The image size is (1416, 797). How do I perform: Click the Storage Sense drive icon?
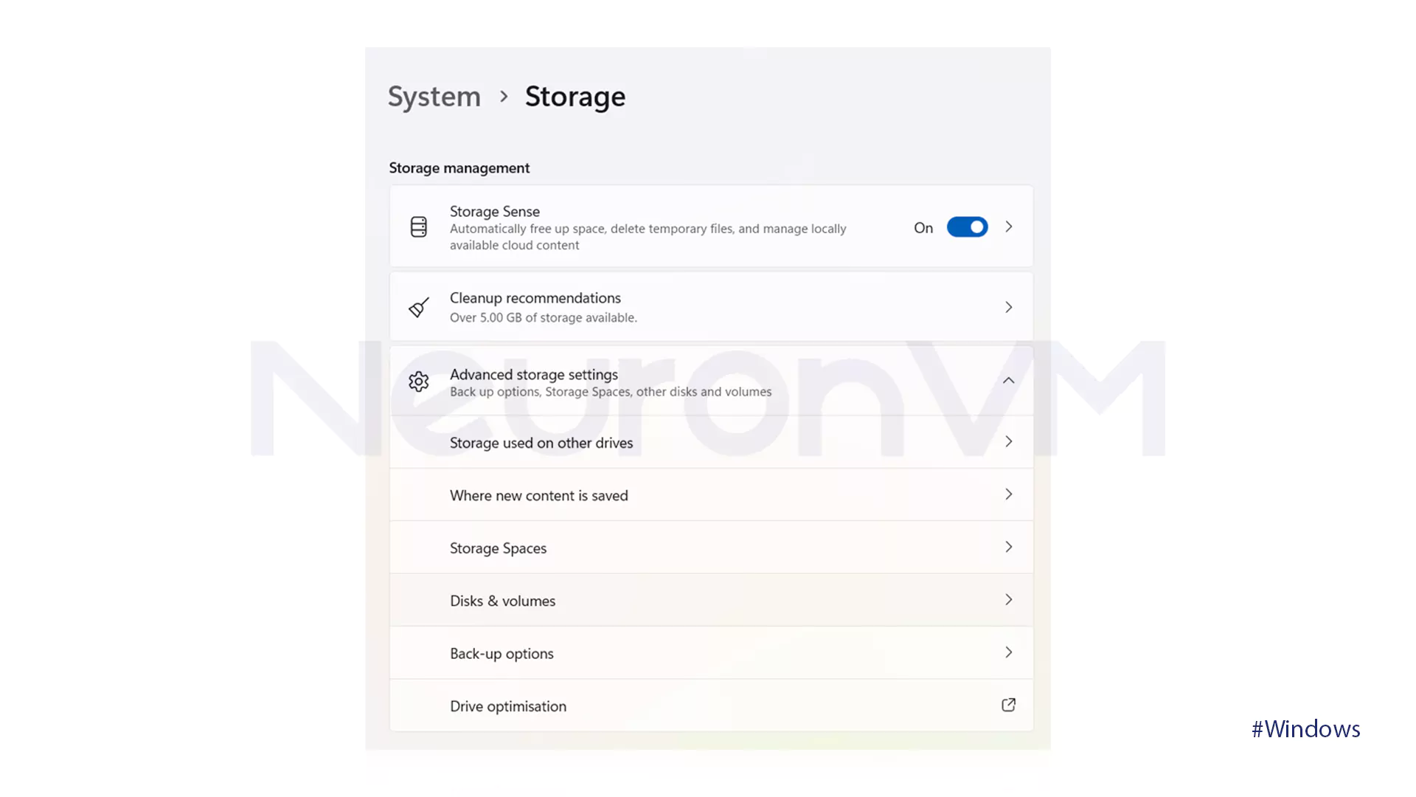(x=418, y=227)
